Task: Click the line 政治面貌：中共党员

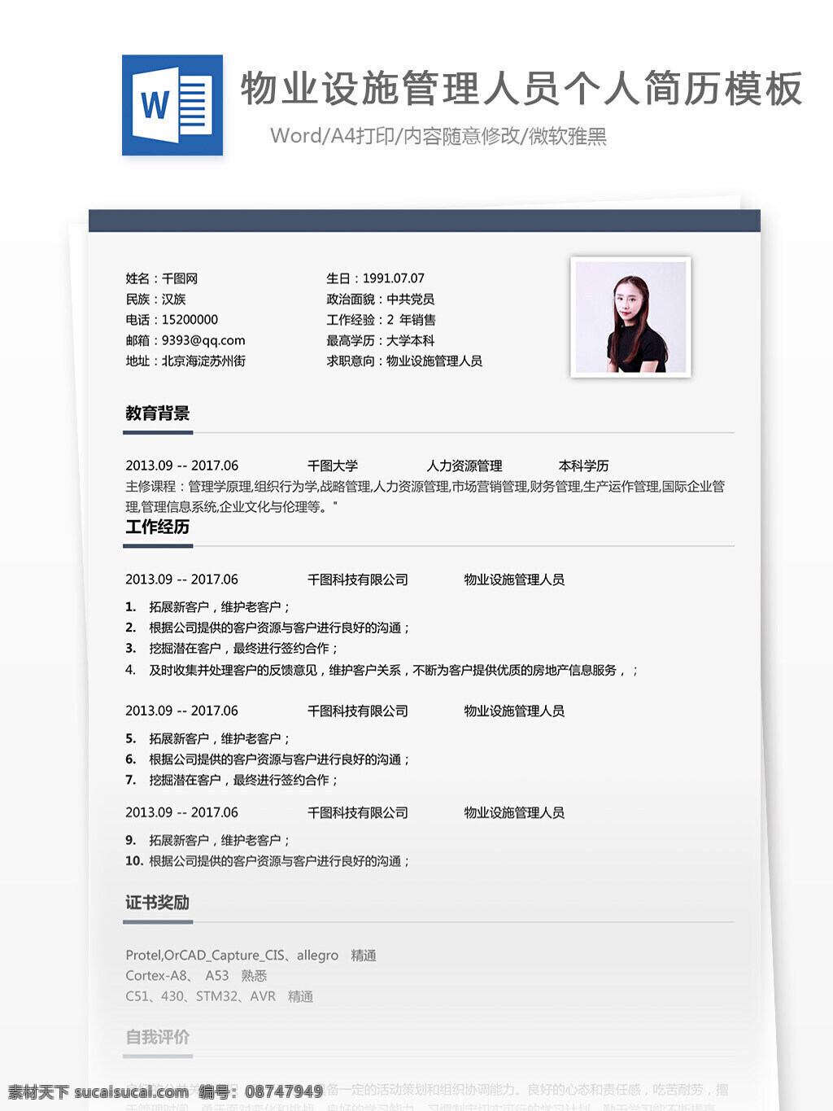Action: coord(381,300)
